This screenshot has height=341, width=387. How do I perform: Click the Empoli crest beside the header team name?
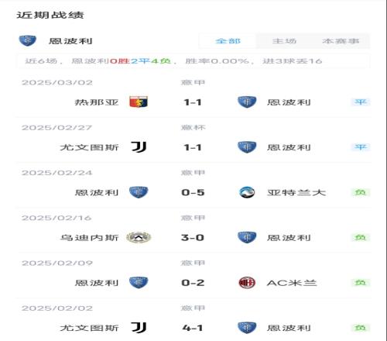click(x=28, y=40)
